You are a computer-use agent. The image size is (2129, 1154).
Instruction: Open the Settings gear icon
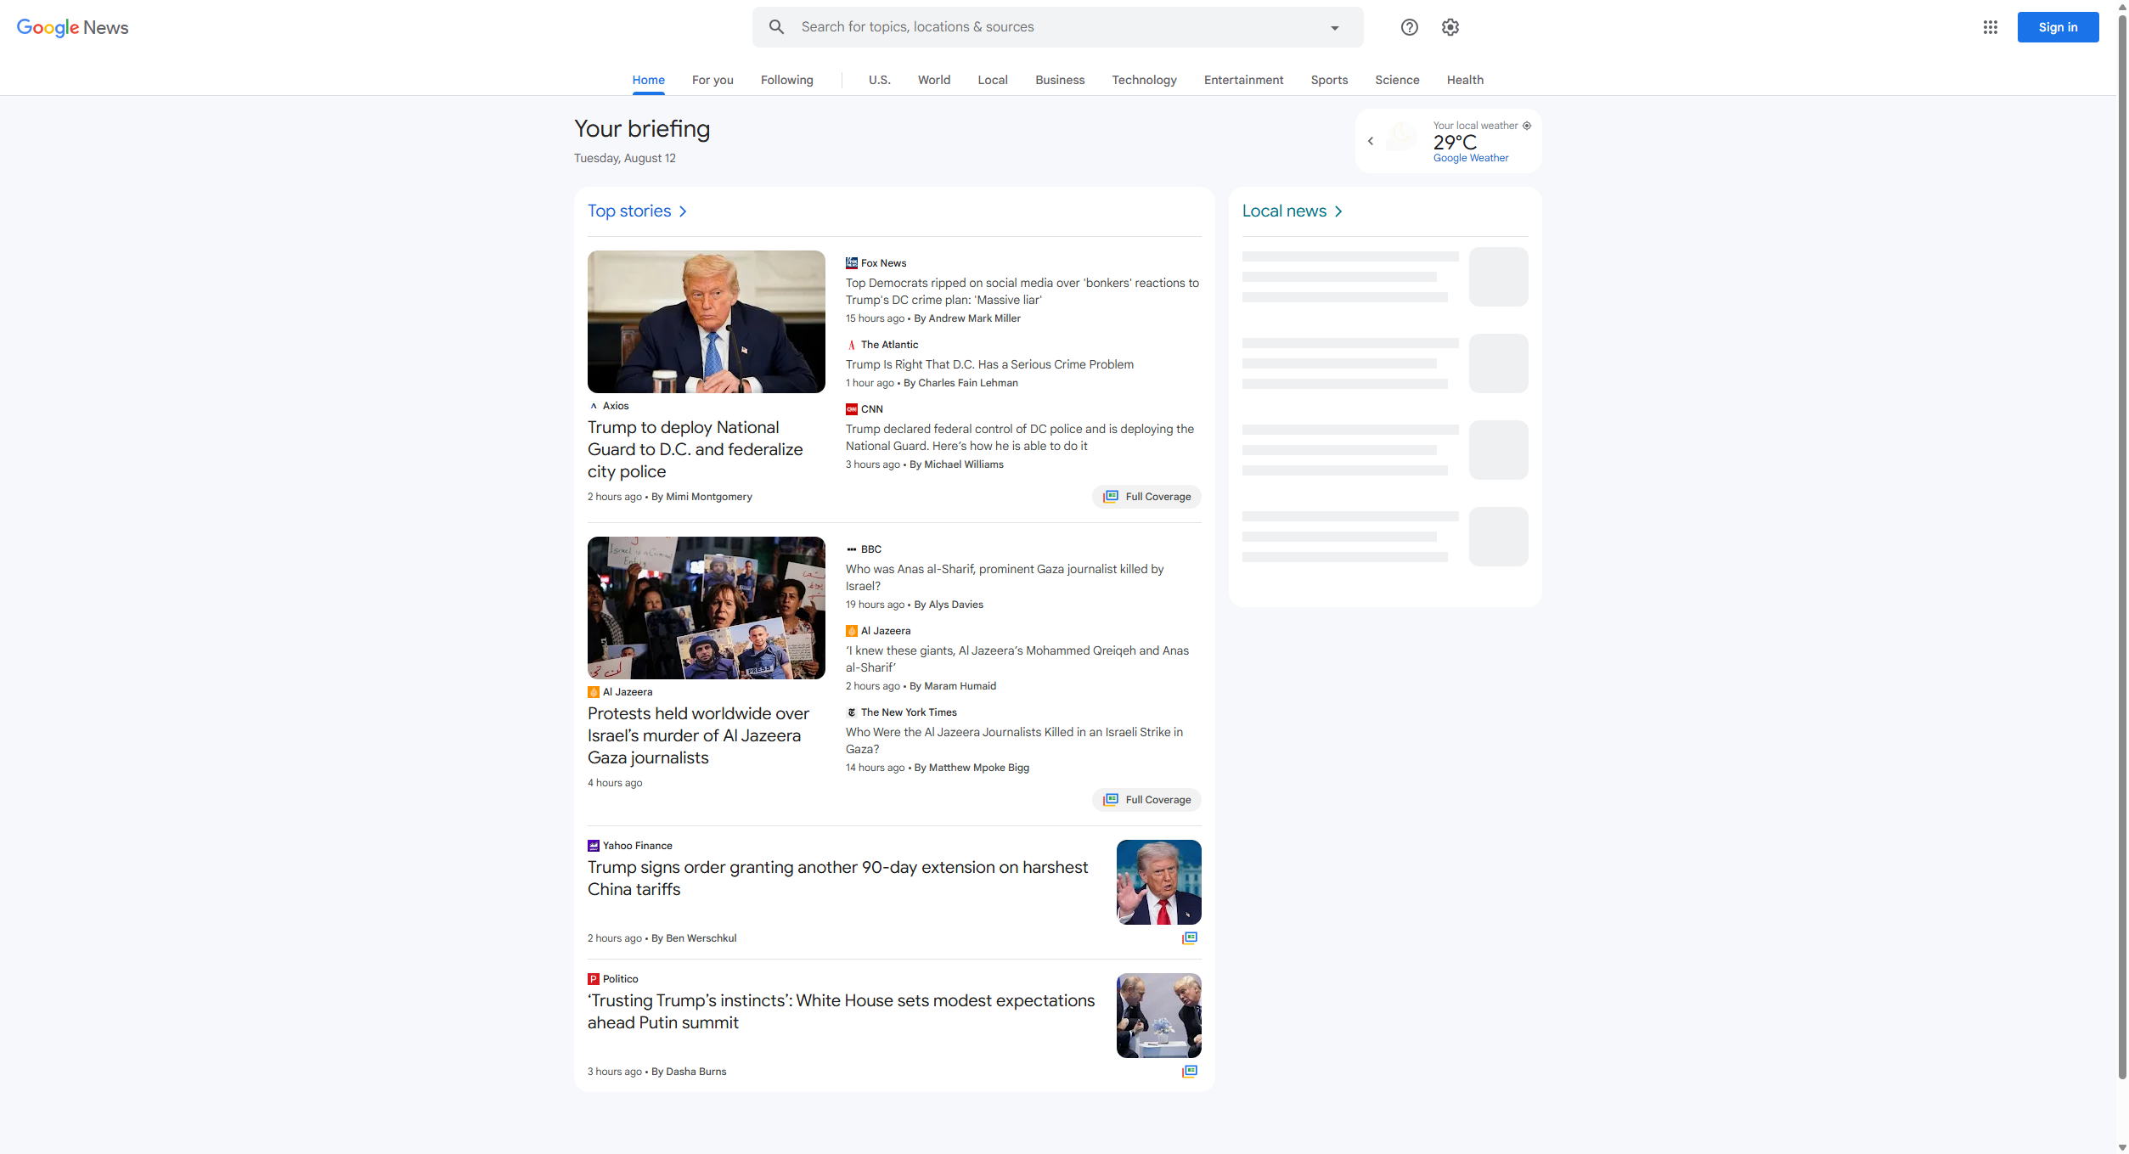(1450, 27)
